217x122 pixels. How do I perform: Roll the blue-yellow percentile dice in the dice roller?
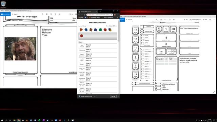(110, 29)
